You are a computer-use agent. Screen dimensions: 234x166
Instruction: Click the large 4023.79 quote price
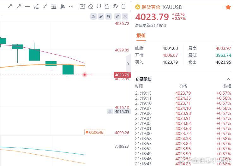tap(152, 17)
